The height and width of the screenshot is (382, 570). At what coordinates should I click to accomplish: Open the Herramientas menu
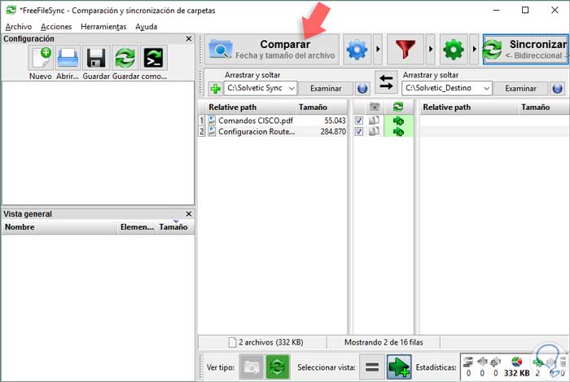[x=103, y=27]
